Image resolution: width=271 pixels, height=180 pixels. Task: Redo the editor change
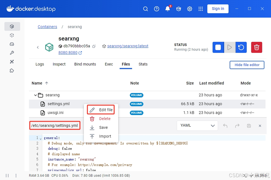pos(237,126)
